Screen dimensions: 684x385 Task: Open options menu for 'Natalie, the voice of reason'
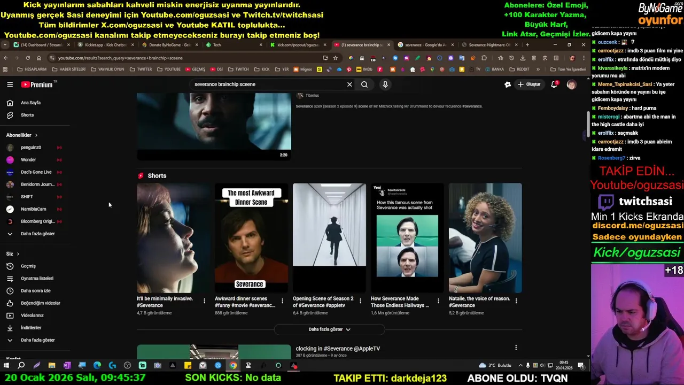[516, 301]
